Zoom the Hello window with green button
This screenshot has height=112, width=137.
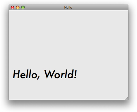click(x=23, y=7)
